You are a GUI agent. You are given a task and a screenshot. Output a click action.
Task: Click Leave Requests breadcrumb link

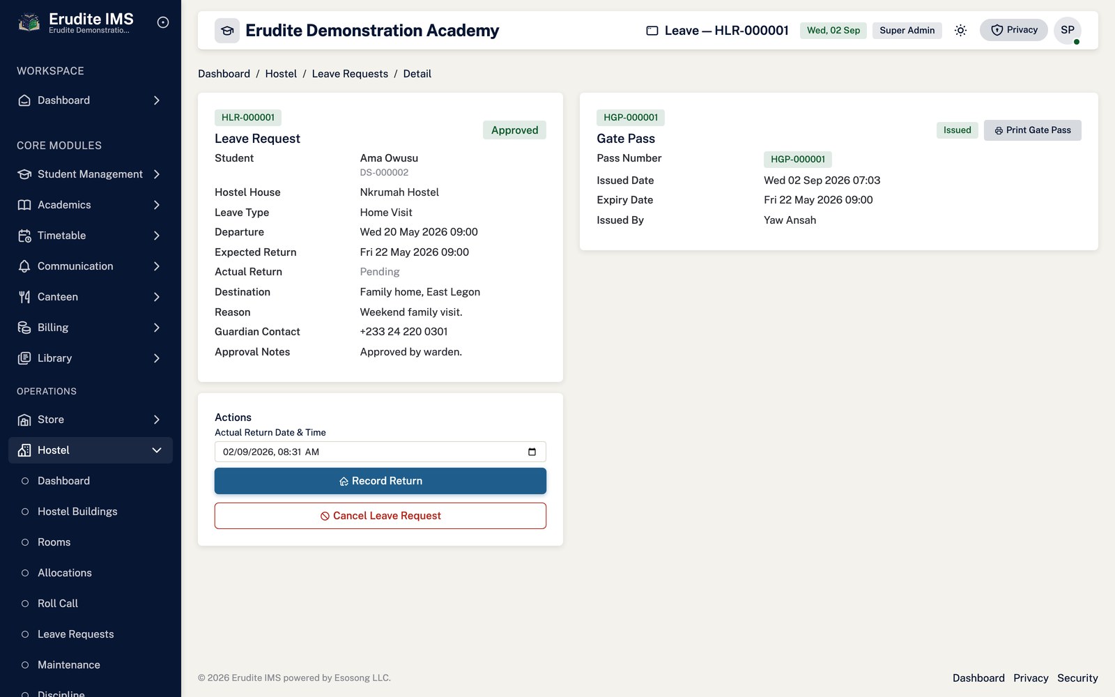[x=350, y=74]
